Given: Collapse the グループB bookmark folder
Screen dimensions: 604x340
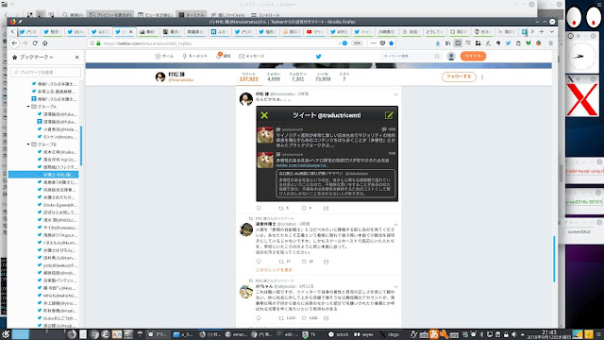Looking at the screenshot, I should tap(28, 144).
